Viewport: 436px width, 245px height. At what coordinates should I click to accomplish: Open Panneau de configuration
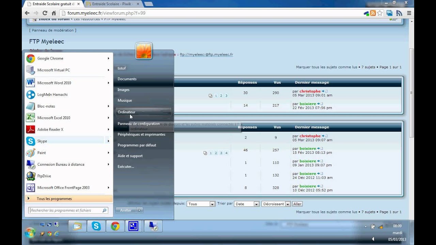coord(143,124)
